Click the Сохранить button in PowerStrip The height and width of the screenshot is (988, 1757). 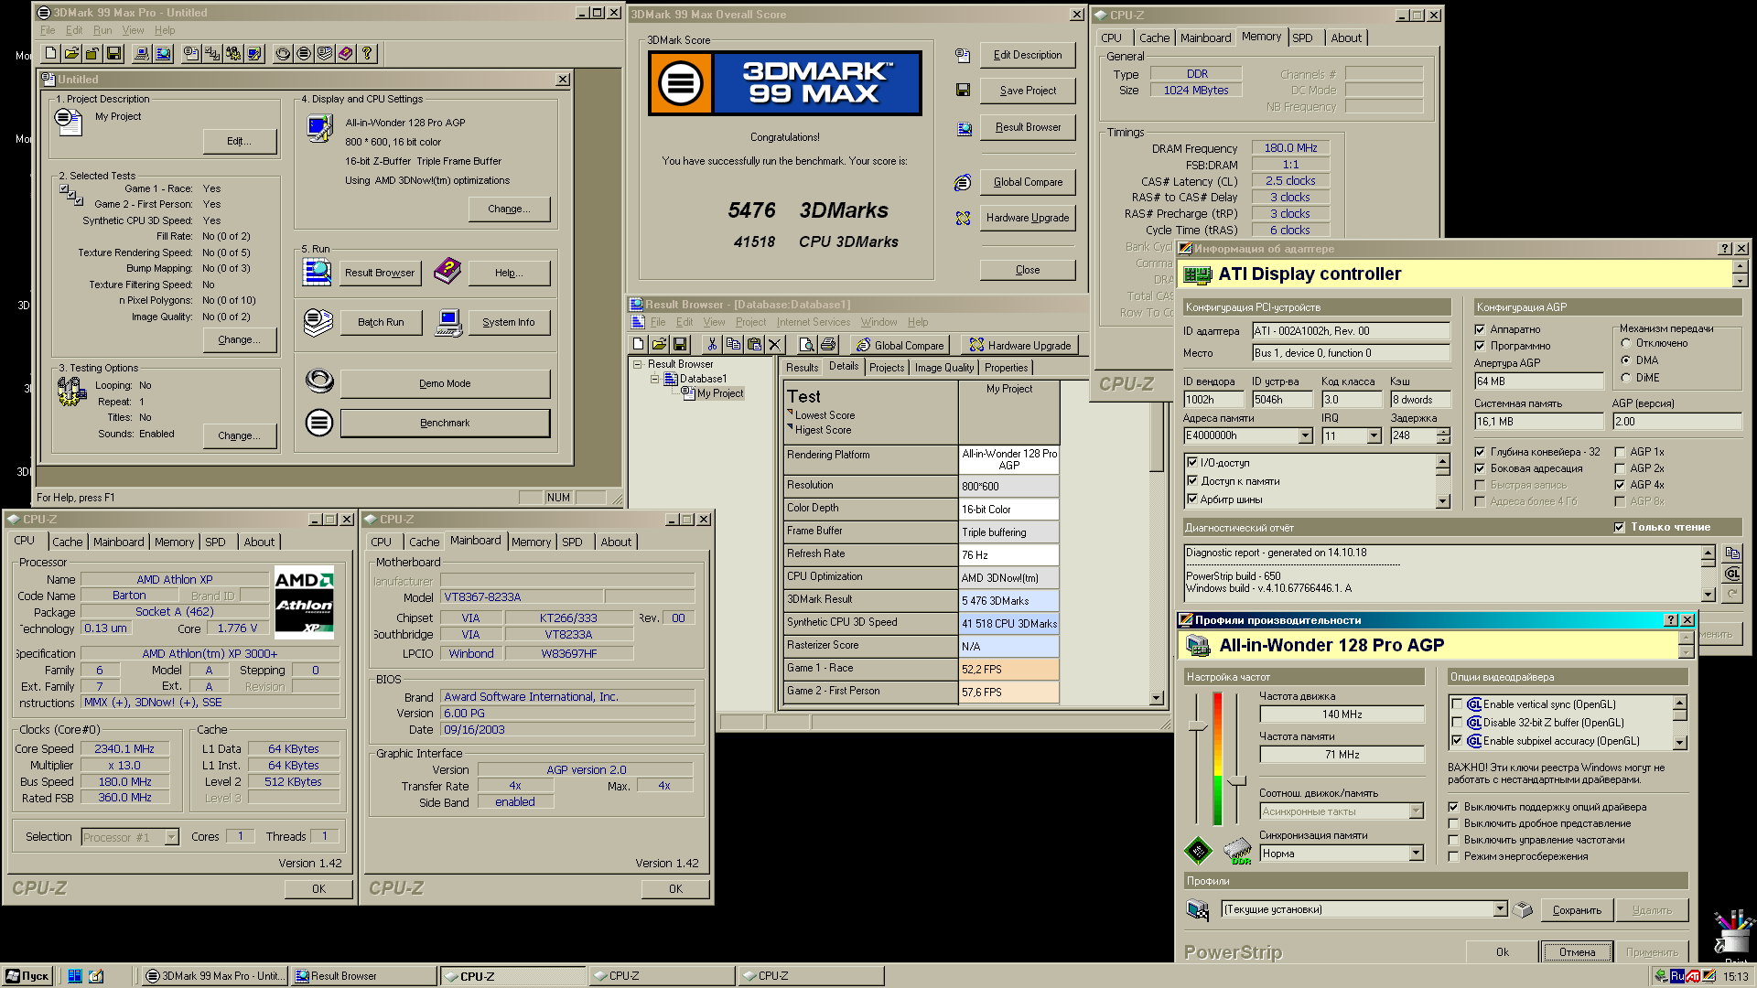[1577, 910]
